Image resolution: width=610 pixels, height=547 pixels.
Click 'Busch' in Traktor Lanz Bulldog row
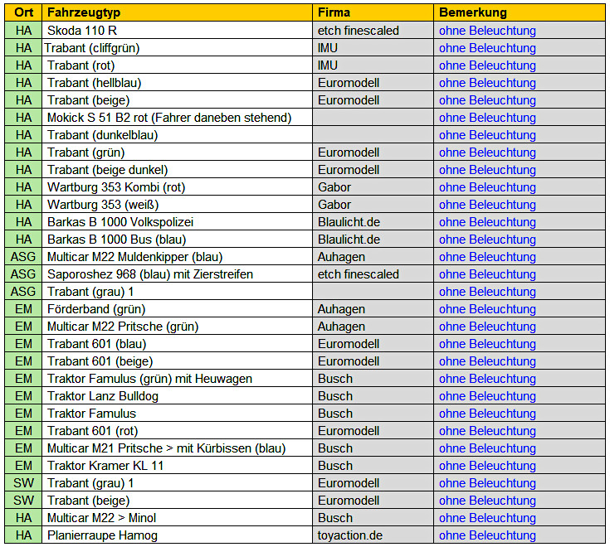[335, 396]
